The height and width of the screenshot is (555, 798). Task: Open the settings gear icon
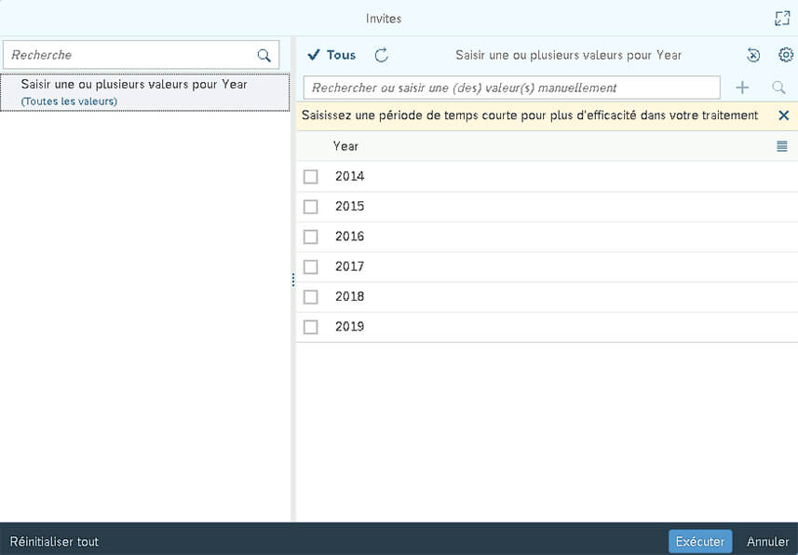(x=785, y=55)
